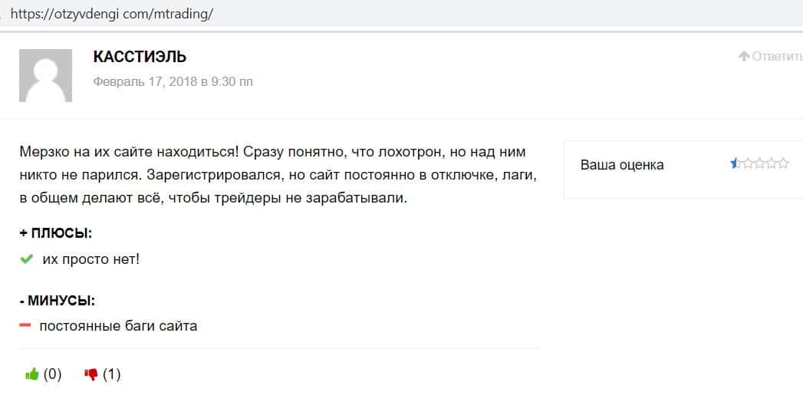Click the ПЛЮСЫ section heading
The image size is (803, 402).
(x=56, y=233)
